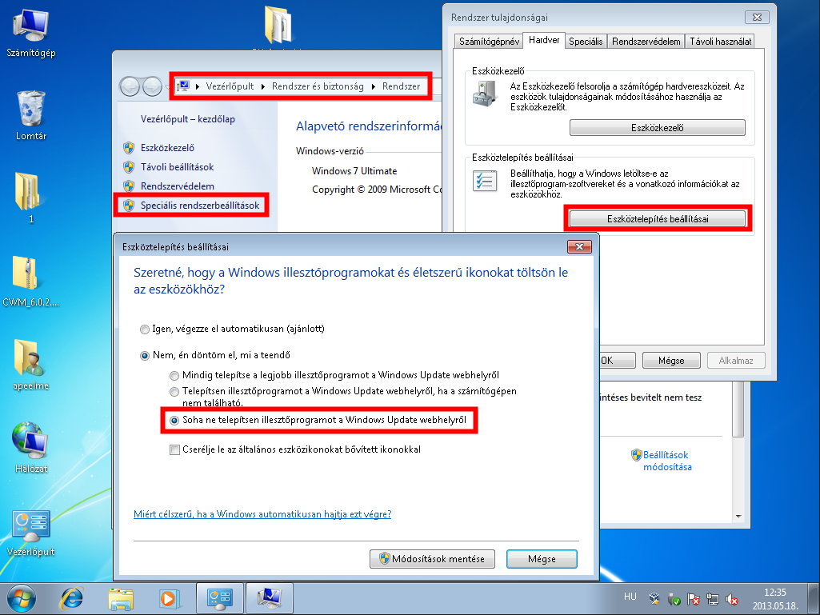Switch to the System Properties taskbar button
This screenshot has width=820, height=615.
tap(270, 598)
